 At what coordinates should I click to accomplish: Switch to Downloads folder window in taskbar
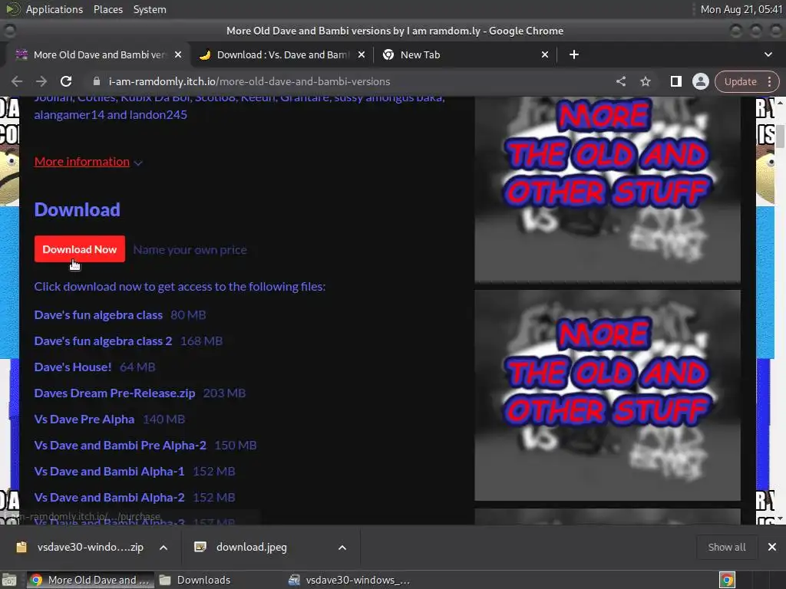coord(194,580)
